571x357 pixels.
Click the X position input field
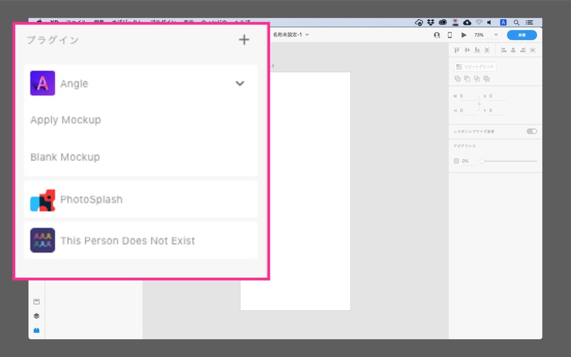(497, 96)
